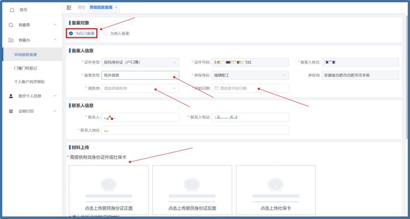Click the list icon beside 证明打印
Screen dimensions: 410x219
(11, 111)
